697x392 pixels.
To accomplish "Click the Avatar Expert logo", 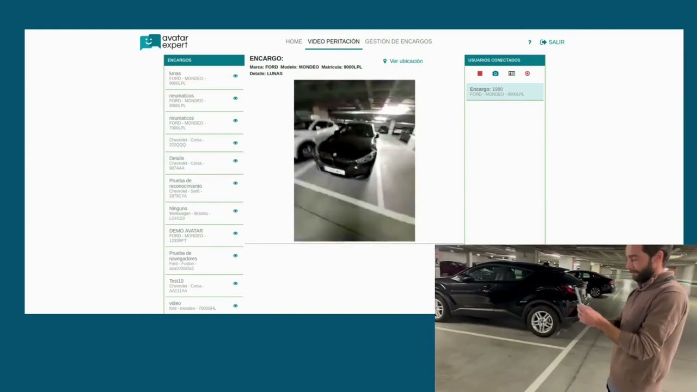I will click(164, 42).
